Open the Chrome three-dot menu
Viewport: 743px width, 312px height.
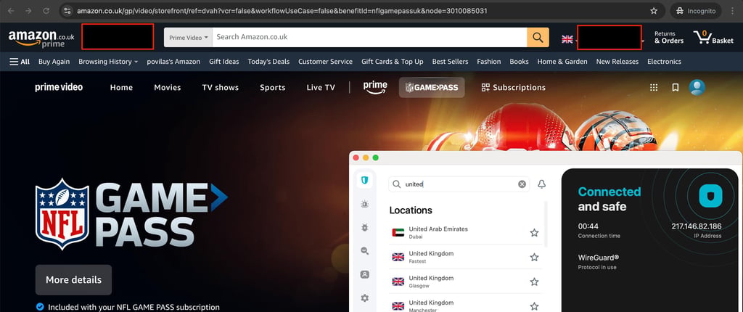[x=733, y=10]
